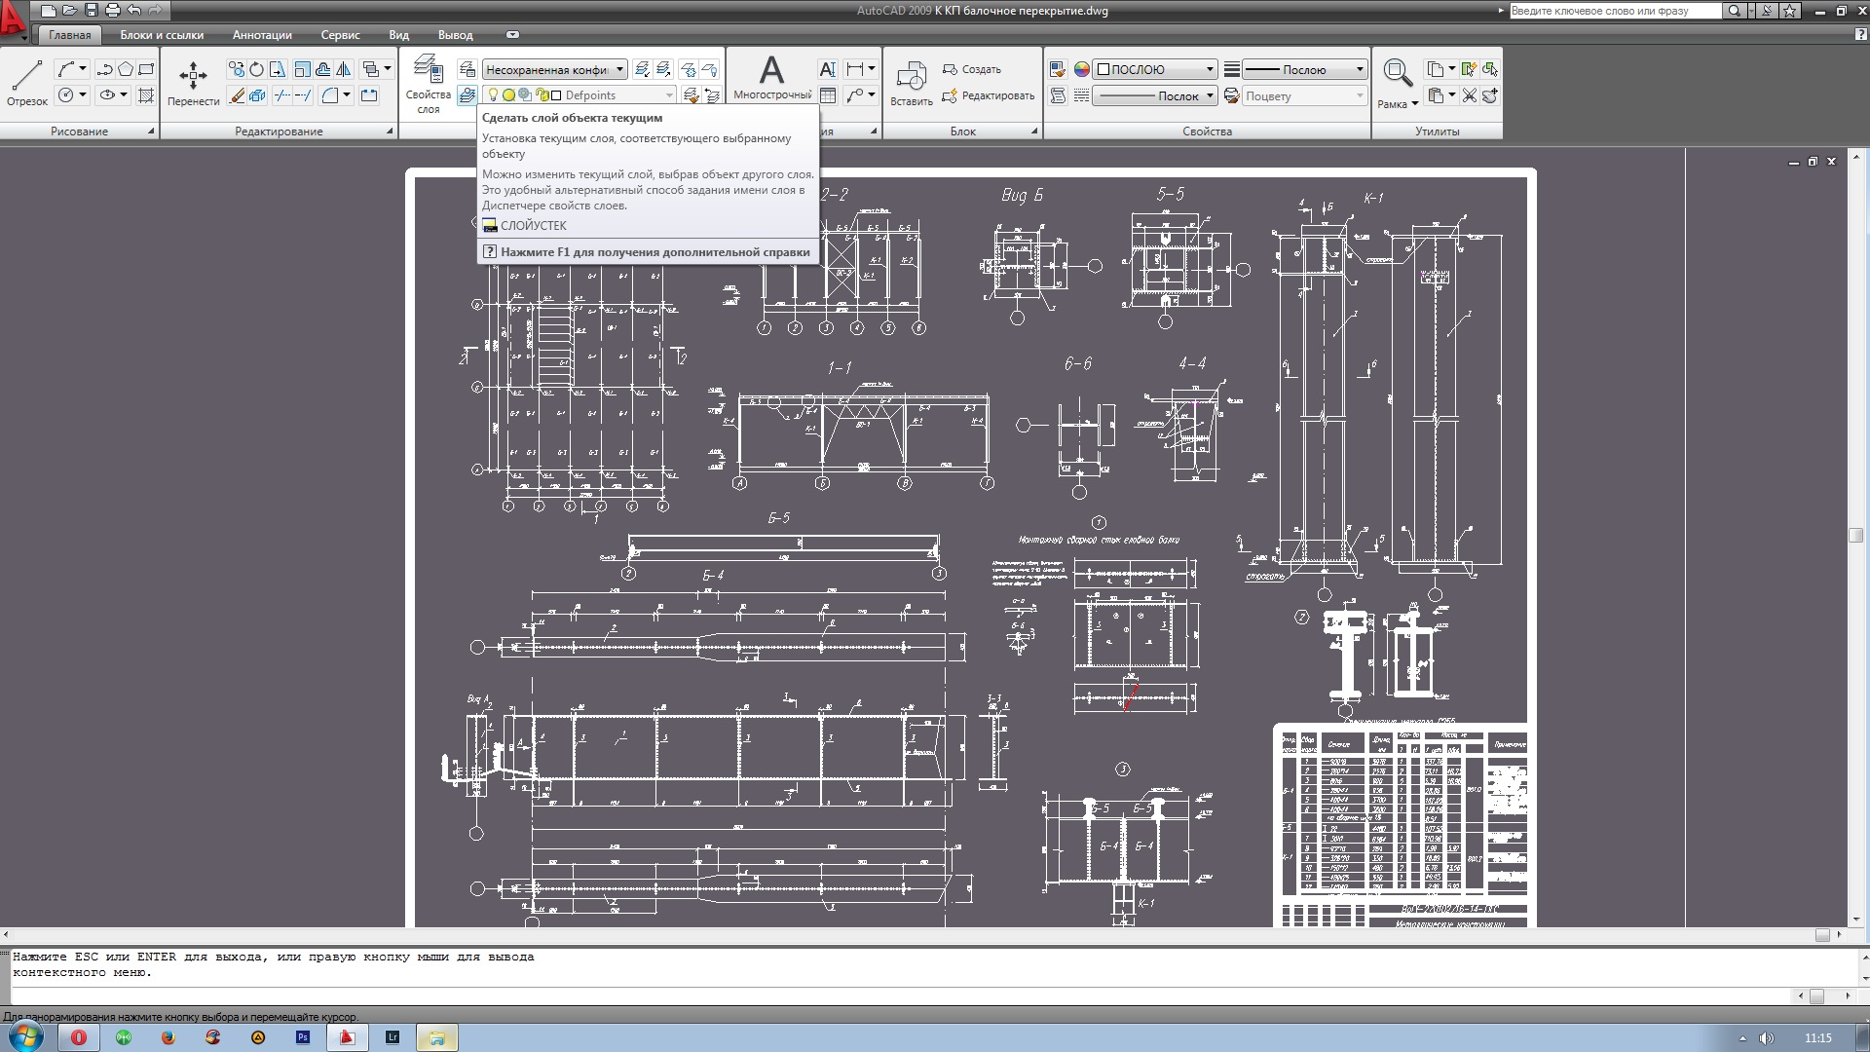Expand the Рисование panel arrow
The image size is (1870, 1052).
[x=151, y=131]
